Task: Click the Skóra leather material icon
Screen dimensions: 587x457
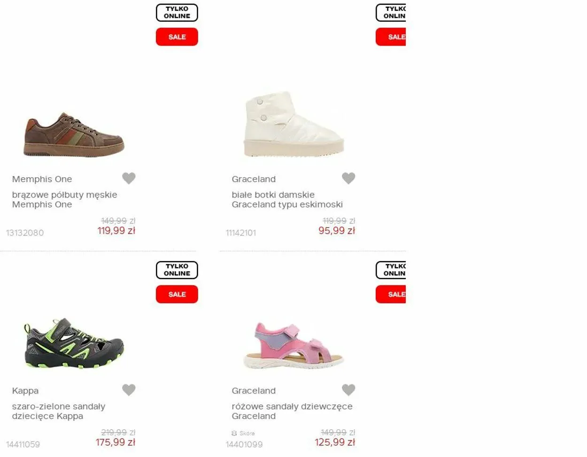Action: [234, 433]
